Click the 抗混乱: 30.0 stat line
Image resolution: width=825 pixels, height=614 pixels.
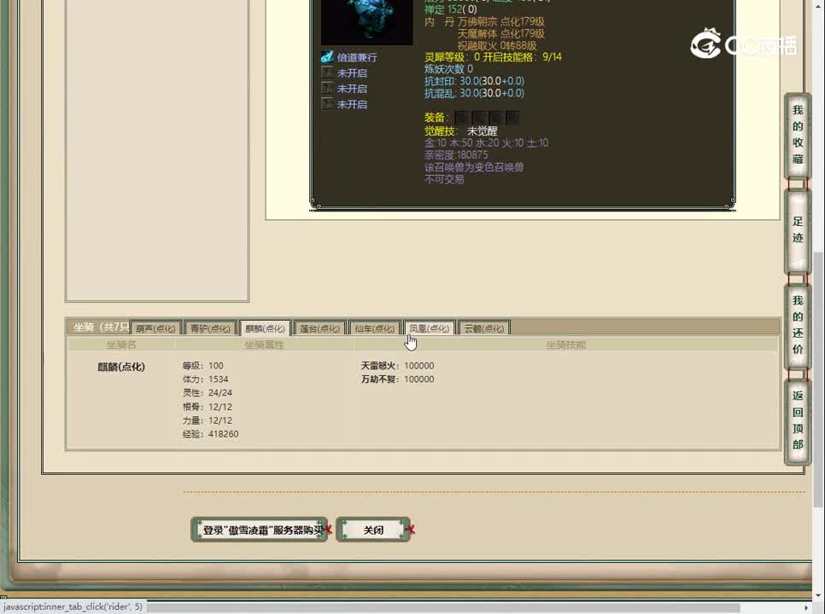[x=474, y=93]
